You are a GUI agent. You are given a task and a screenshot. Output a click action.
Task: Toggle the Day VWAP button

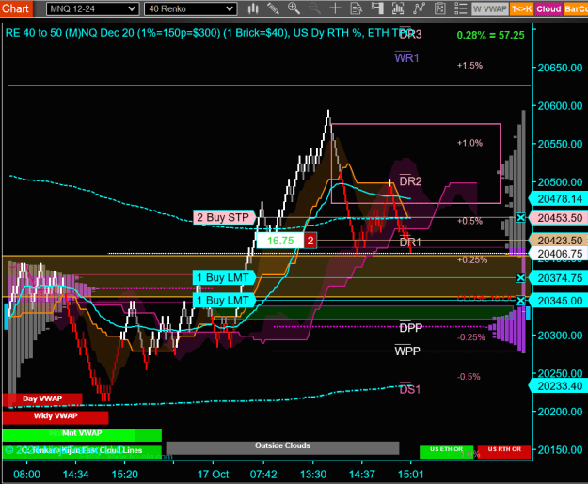pyautogui.click(x=42, y=399)
